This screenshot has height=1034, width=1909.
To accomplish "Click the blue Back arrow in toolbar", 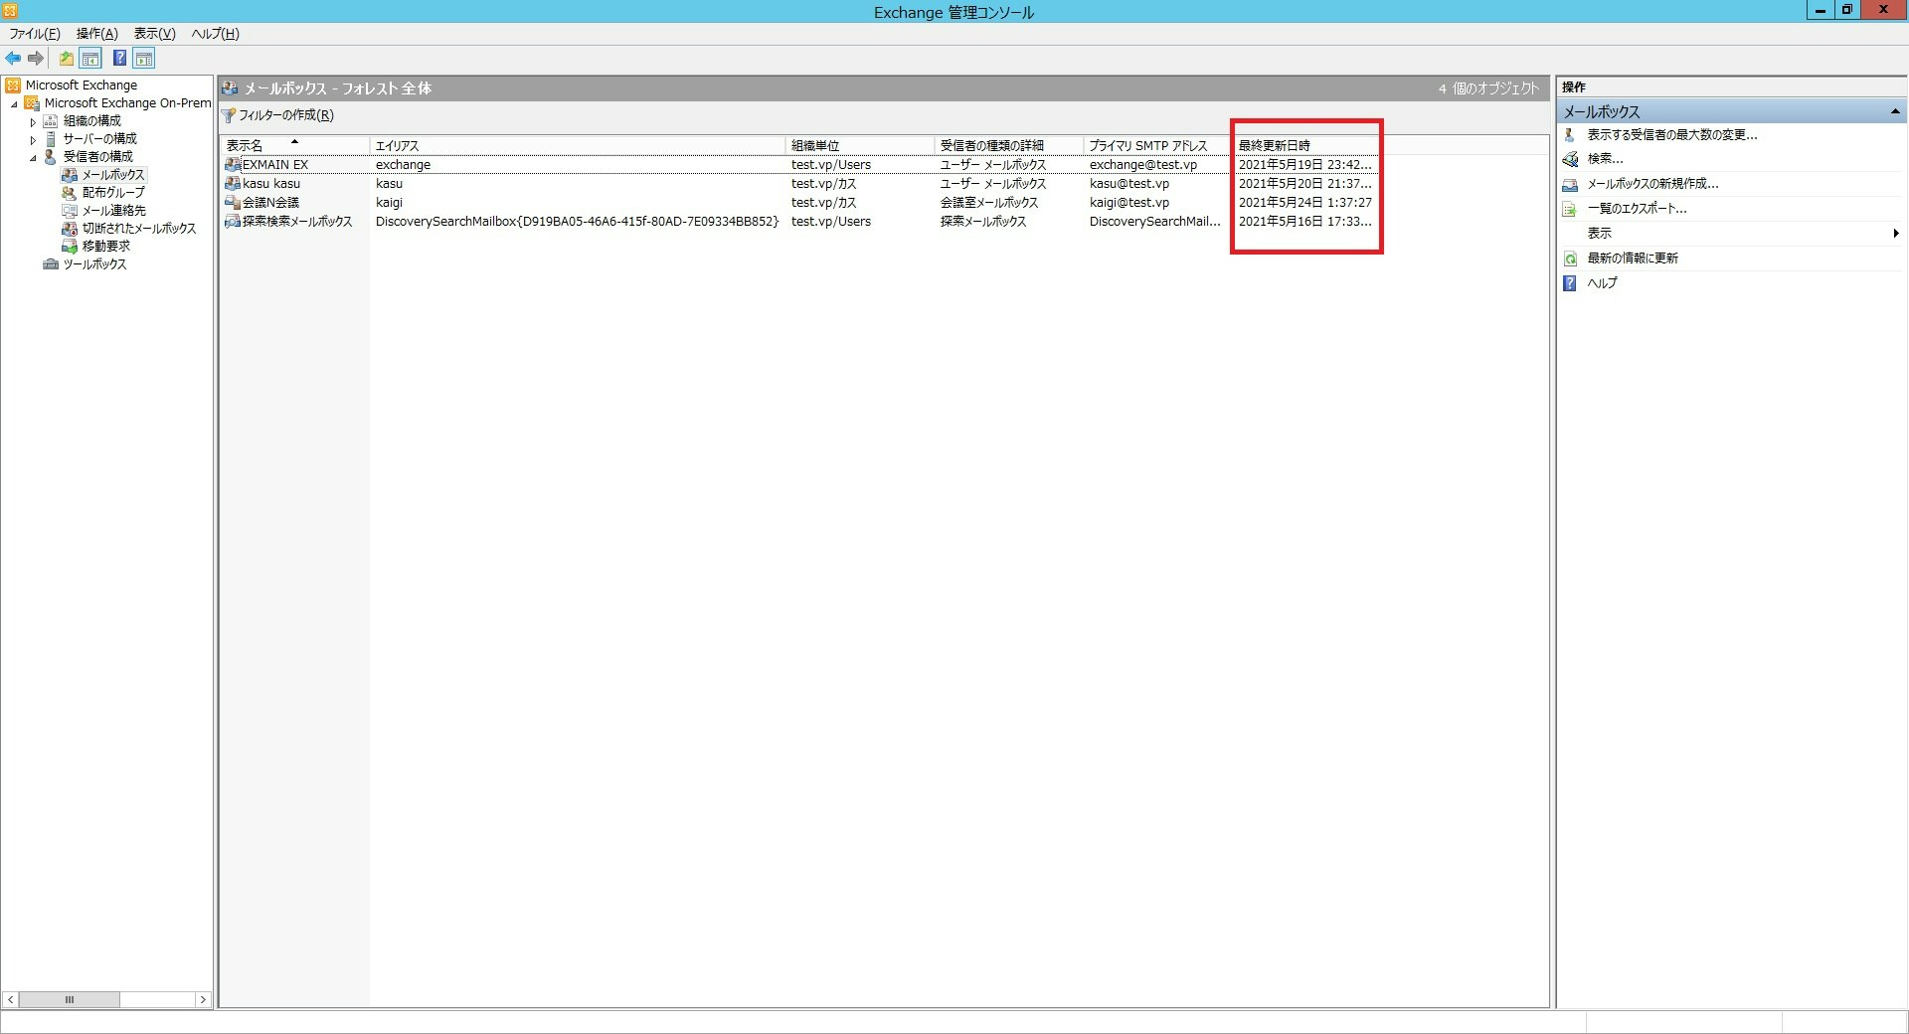I will (x=13, y=59).
